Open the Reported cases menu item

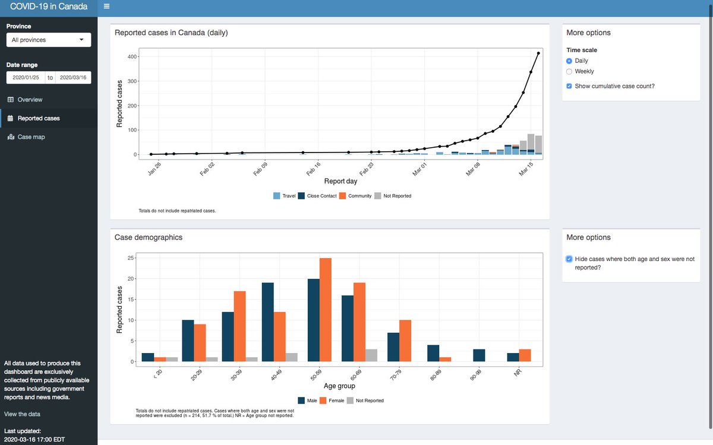pyautogui.click(x=49, y=118)
